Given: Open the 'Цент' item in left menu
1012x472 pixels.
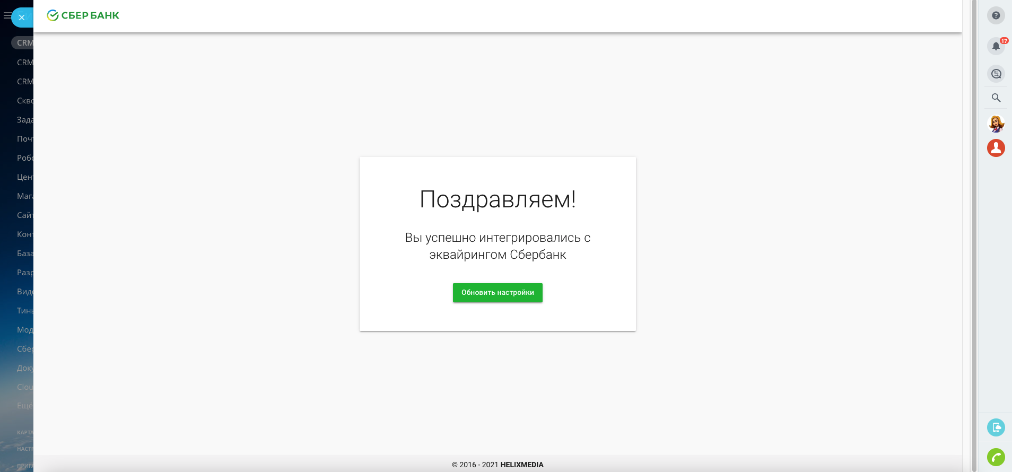Looking at the screenshot, I should [25, 177].
